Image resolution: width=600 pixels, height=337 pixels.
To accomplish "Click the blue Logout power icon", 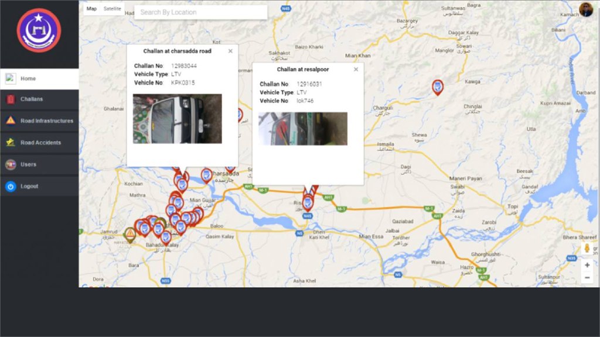I will [x=11, y=187].
